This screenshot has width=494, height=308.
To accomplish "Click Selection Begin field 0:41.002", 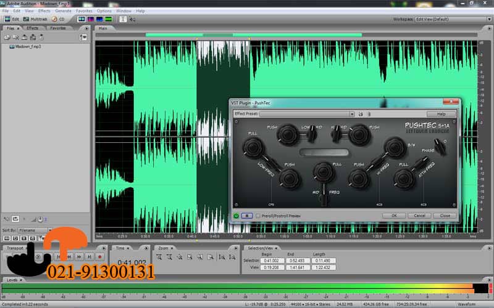I will click(272, 261).
